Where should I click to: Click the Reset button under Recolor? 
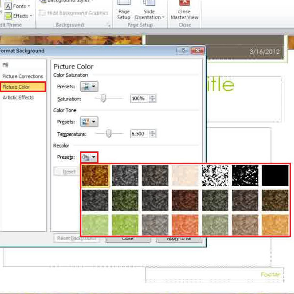[67, 171]
